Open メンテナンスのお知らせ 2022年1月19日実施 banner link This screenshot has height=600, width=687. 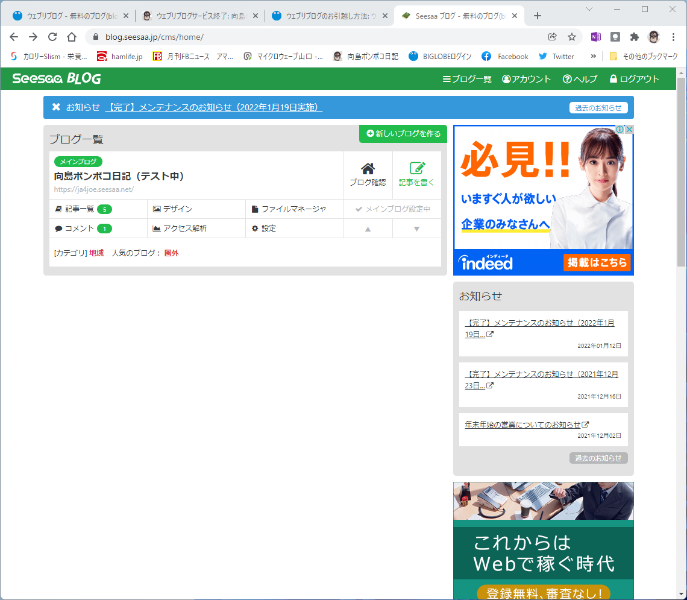pyautogui.click(x=214, y=107)
